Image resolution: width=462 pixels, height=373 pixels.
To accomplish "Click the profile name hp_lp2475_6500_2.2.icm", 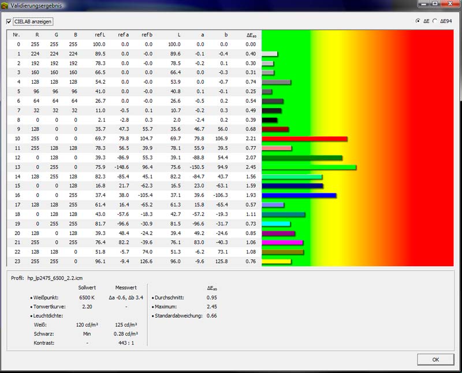I will click(55, 278).
